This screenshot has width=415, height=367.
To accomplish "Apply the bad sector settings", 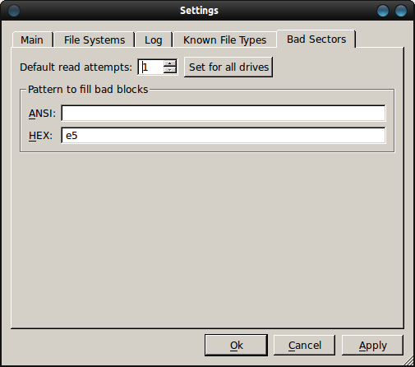I will pyautogui.click(x=372, y=345).
